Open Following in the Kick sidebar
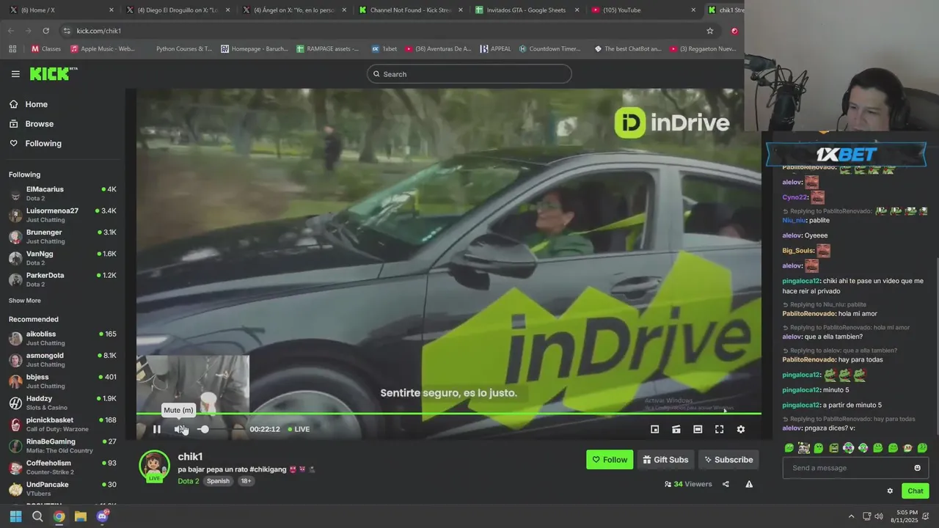939x528 pixels. 43,144
